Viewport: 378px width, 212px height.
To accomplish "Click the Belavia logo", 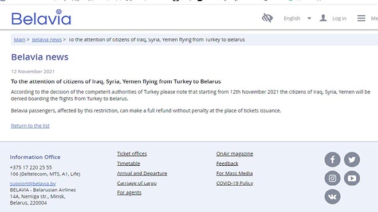I will tap(41, 17).
